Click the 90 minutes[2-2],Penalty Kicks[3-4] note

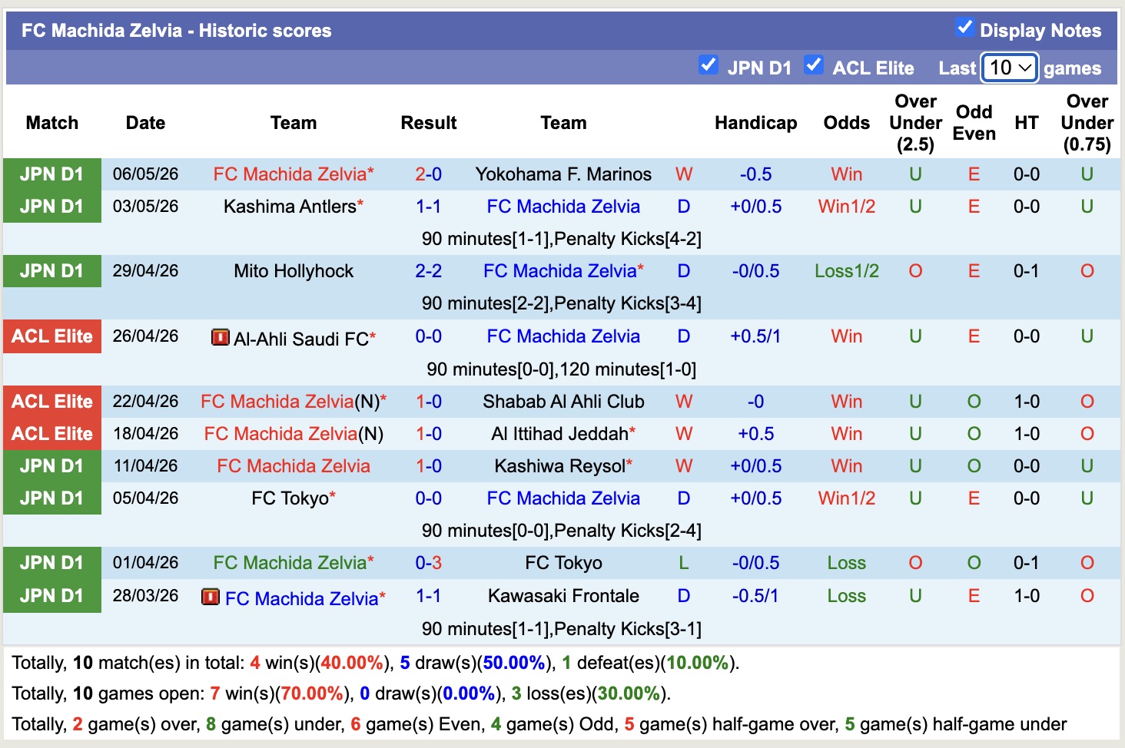pyautogui.click(x=561, y=303)
